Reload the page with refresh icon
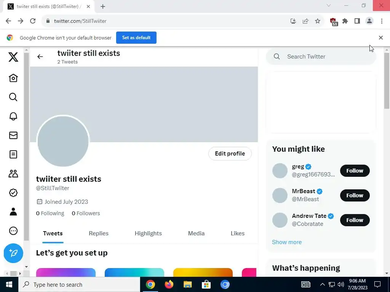 pos(33,21)
